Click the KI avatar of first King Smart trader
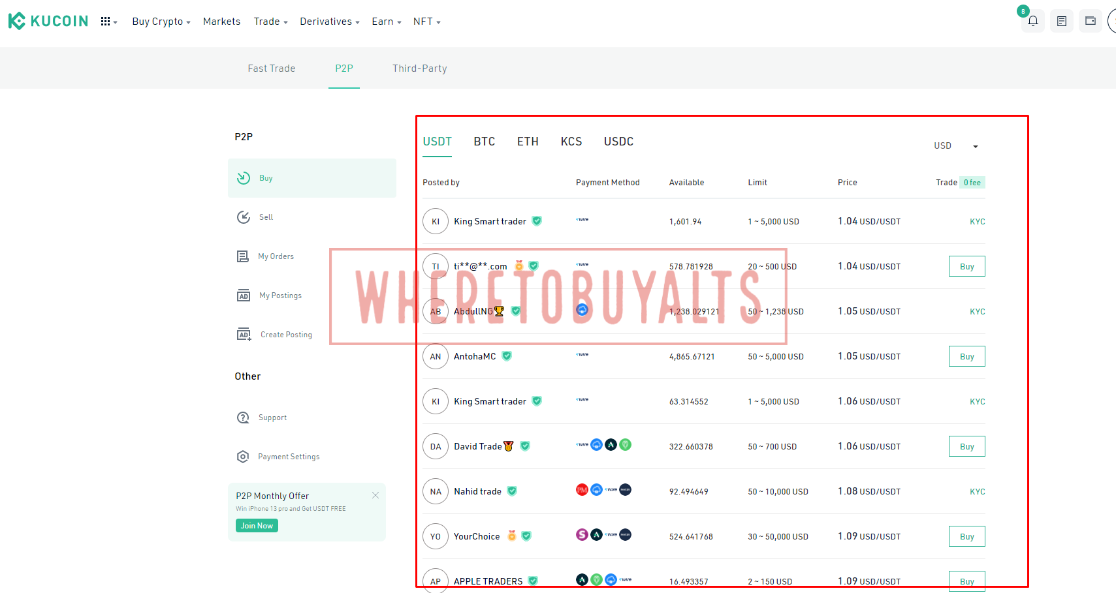The image size is (1116, 593). 436,221
